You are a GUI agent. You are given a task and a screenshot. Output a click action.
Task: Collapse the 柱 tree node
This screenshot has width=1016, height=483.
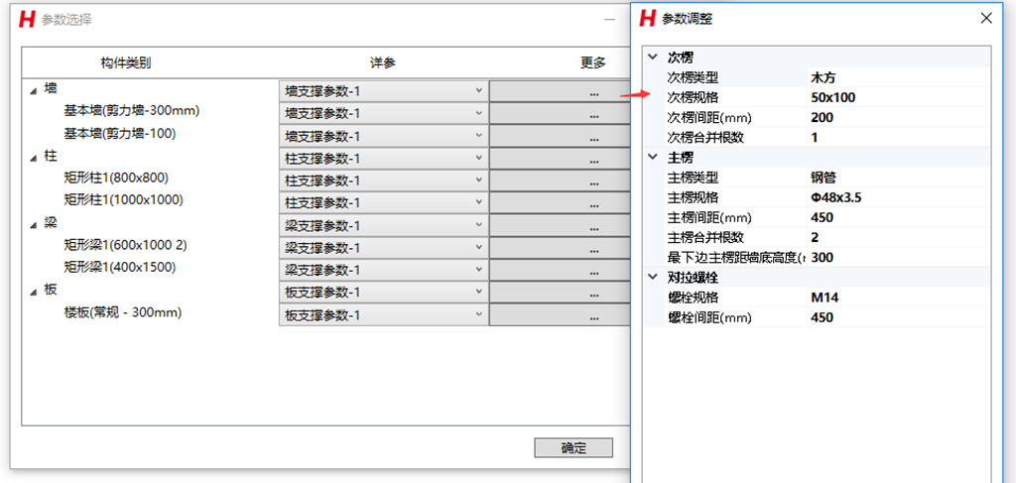(33, 159)
